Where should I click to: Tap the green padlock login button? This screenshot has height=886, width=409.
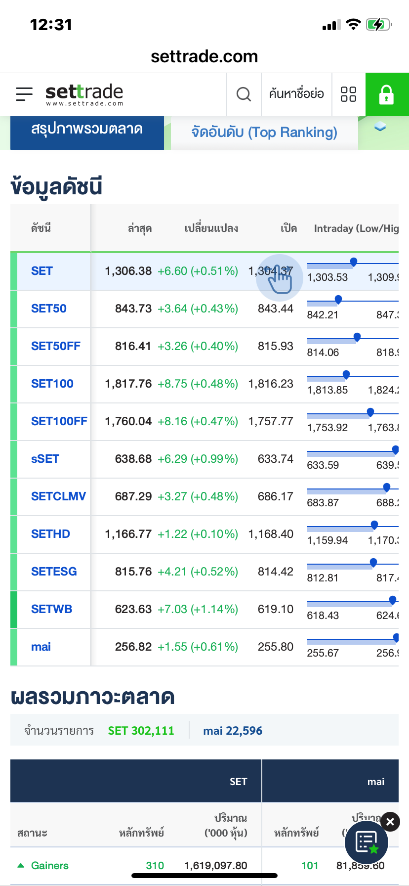coord(387,94)
